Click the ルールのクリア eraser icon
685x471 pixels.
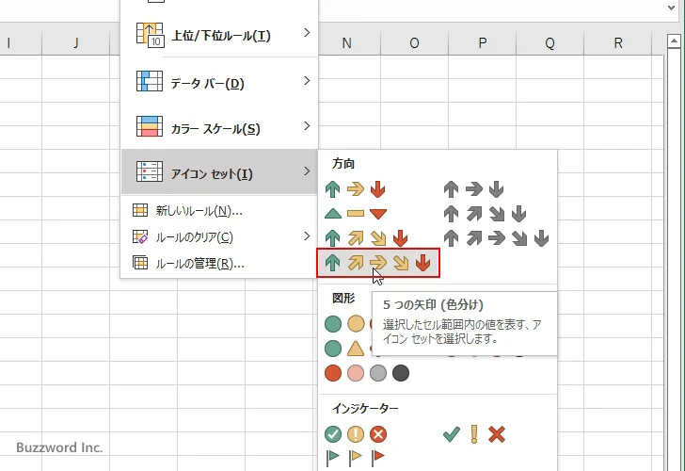(140, 236)
